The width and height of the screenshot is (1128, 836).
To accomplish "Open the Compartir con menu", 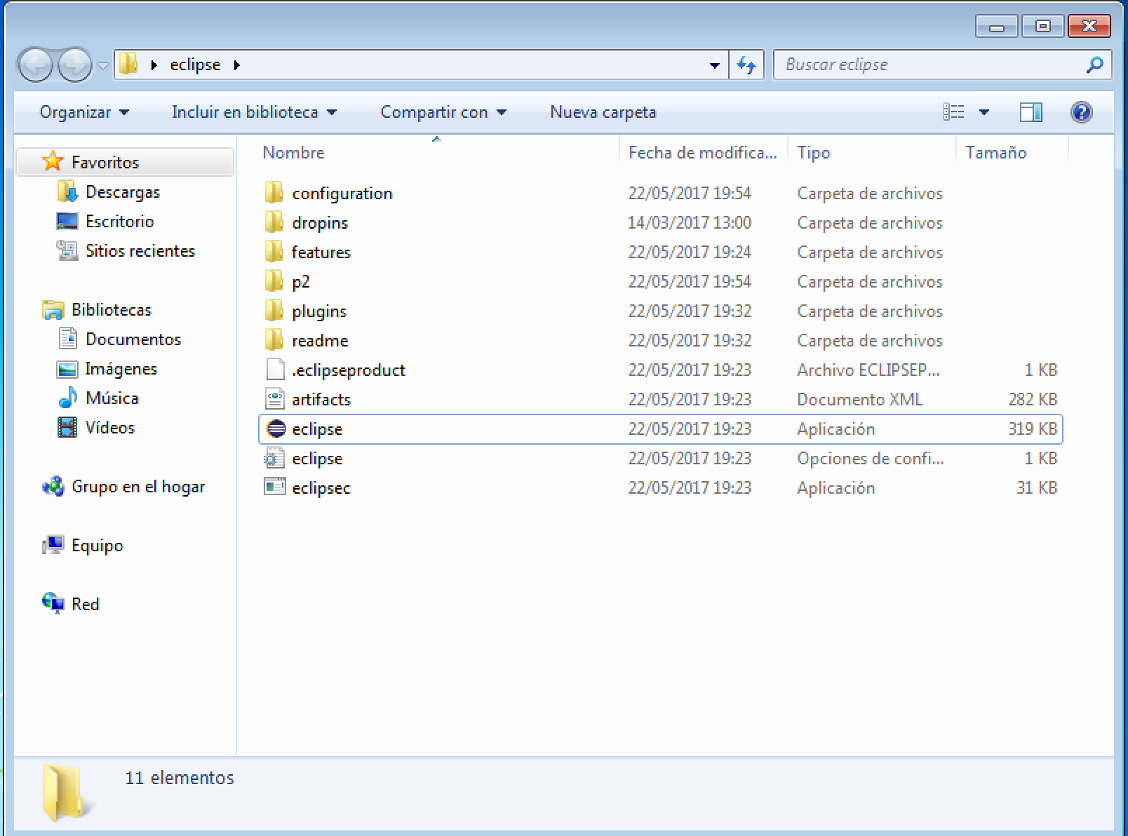I will (442, 112).
